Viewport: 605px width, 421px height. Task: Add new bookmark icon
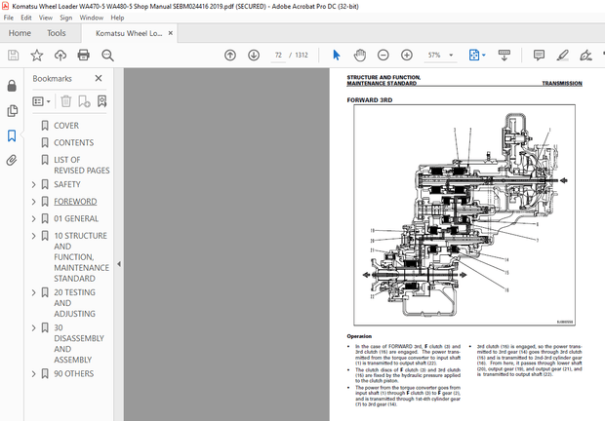84,101
